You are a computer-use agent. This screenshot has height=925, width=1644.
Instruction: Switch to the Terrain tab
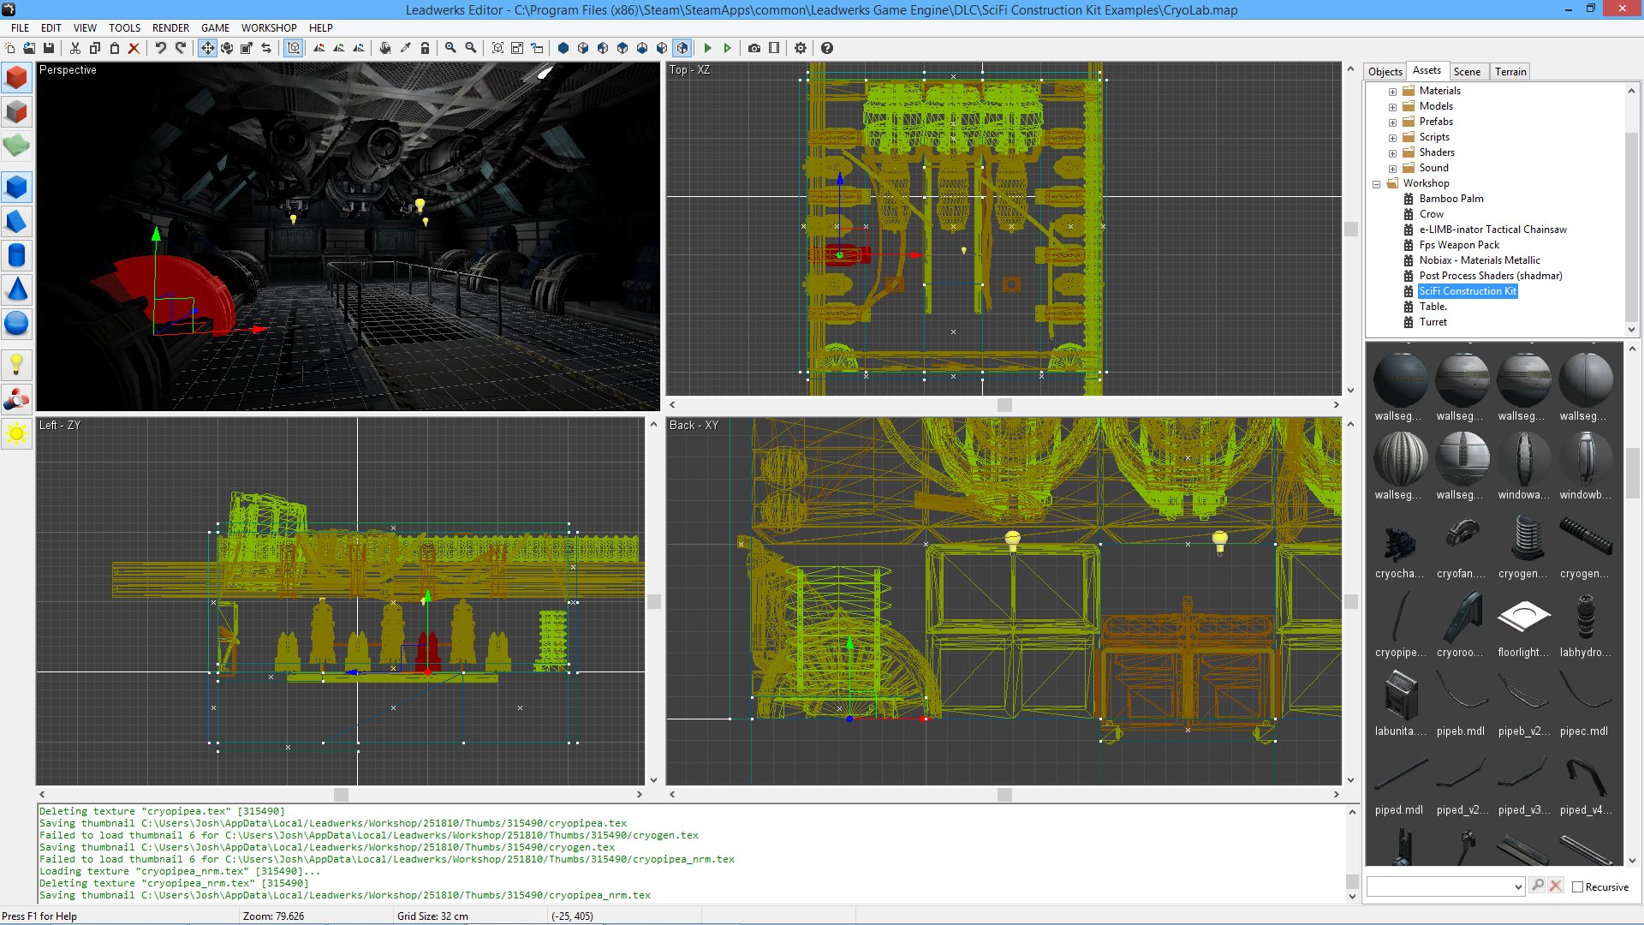click(1510, 71)
